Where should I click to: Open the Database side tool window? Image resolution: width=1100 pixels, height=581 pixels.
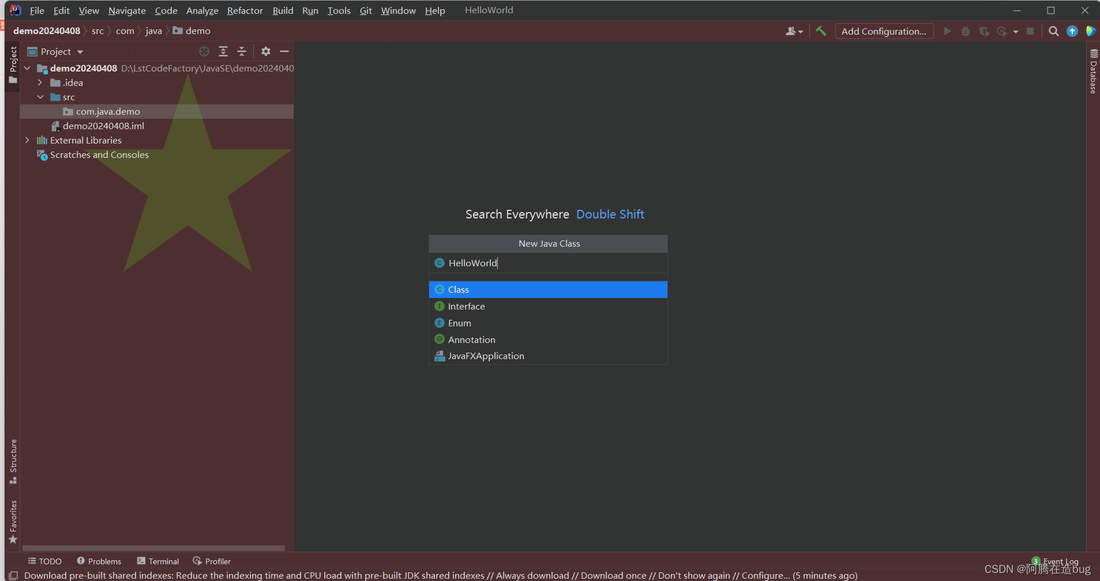tap(1093, 71)
